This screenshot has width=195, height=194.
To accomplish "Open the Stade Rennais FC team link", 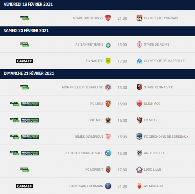I will point(158,87).
